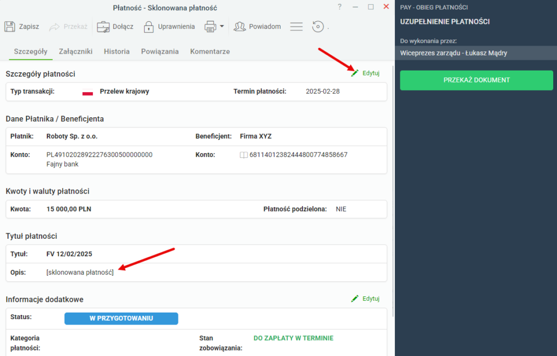
Task: Click the Uprawnienia toolbar label
Action: click(x=176, y=27)
